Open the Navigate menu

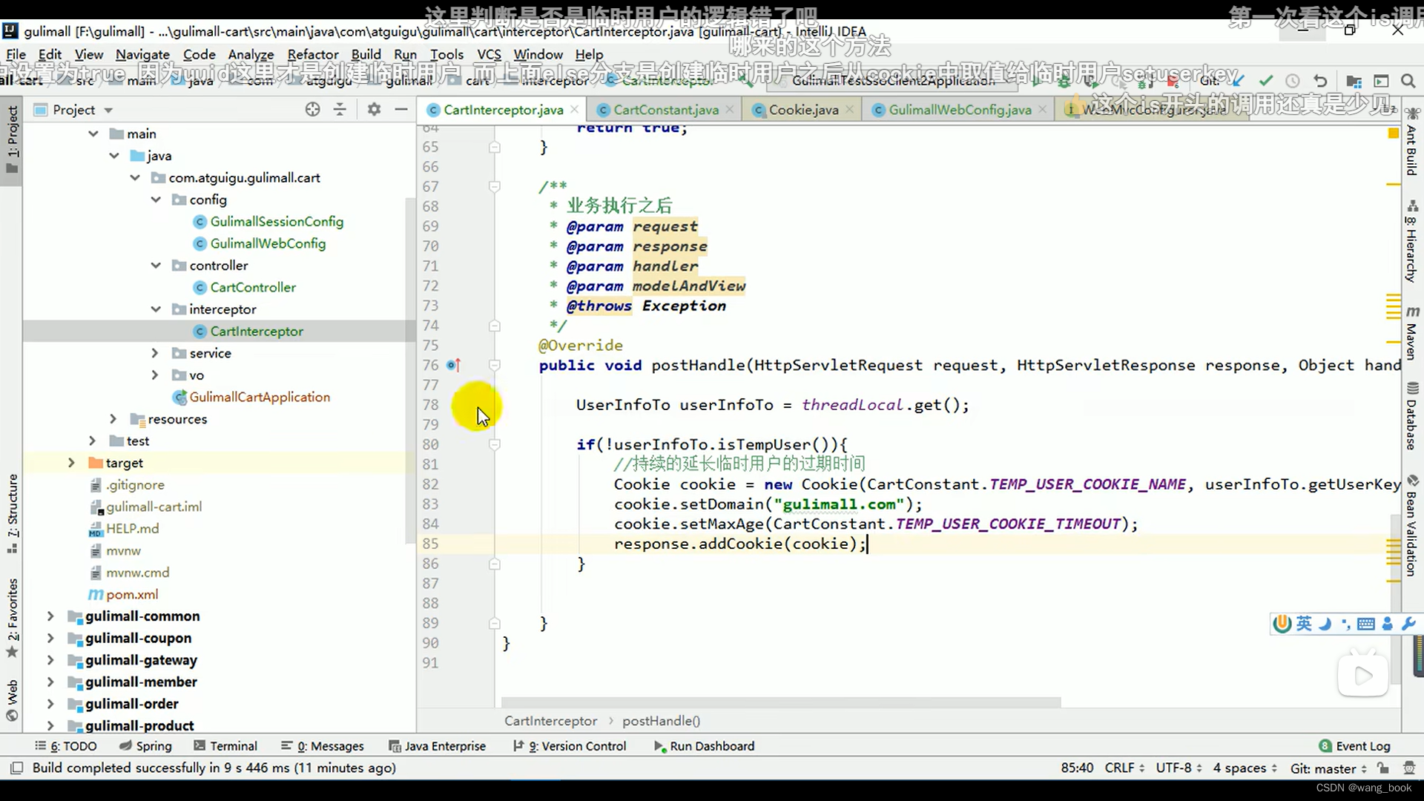click(142, 54)
